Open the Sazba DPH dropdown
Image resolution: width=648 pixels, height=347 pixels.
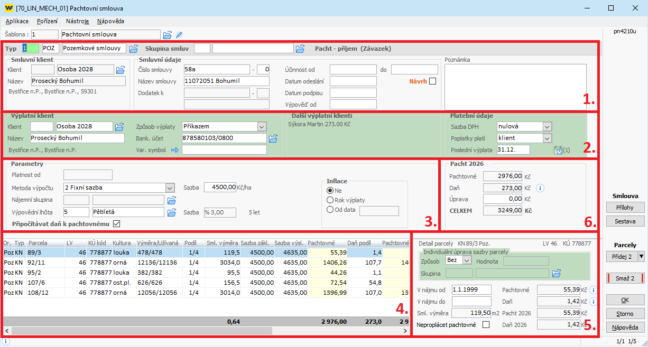547,127
